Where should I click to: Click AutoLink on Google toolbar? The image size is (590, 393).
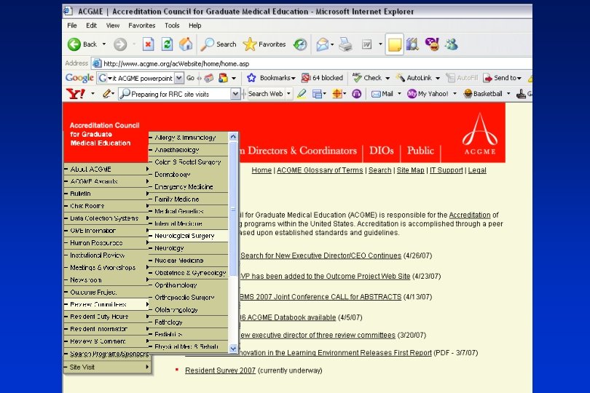pyautogui.click(x=414, y=78)
